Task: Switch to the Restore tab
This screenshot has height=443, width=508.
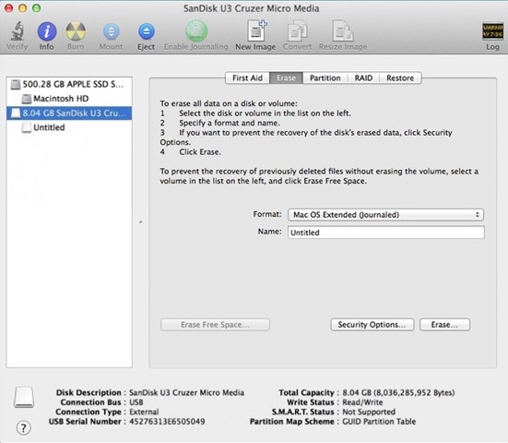Action: coord(400,78)
